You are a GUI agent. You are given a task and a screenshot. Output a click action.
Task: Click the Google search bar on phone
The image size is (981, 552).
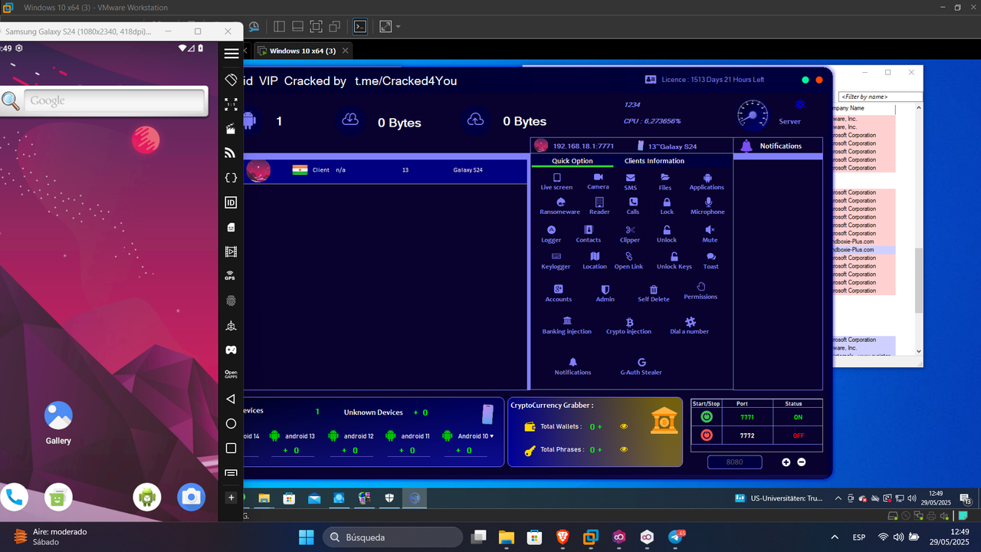point(115,100)
